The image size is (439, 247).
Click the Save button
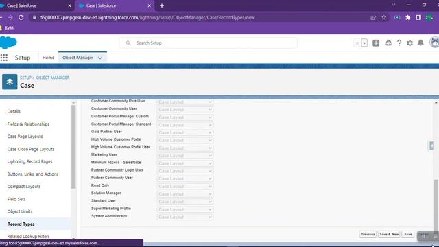408,234
